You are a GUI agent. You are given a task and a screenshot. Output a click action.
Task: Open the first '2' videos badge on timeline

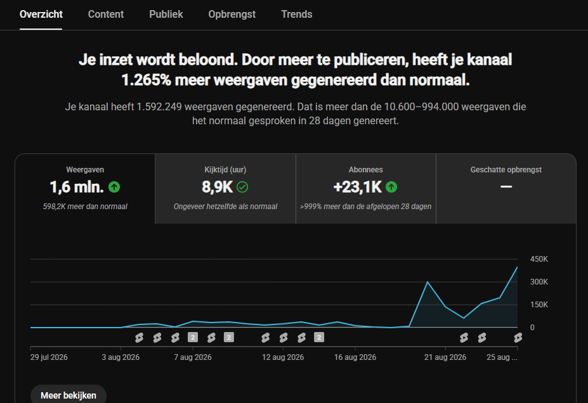[193, 338]
